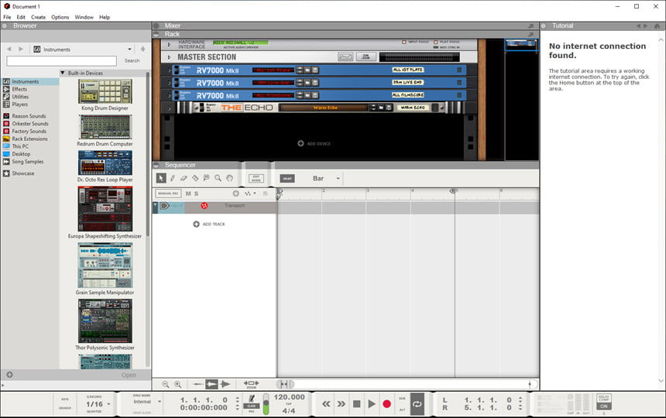This screenshot has width=666, height=418.
Task: Open the Create menu
Action: 38,17
